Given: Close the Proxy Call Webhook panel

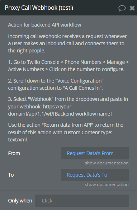Looking at the screenshot, I should point(132,8).
